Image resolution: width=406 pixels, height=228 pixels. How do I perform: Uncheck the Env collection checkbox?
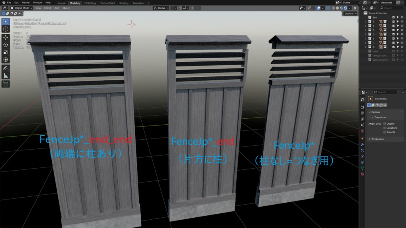[x=393, y=17]
